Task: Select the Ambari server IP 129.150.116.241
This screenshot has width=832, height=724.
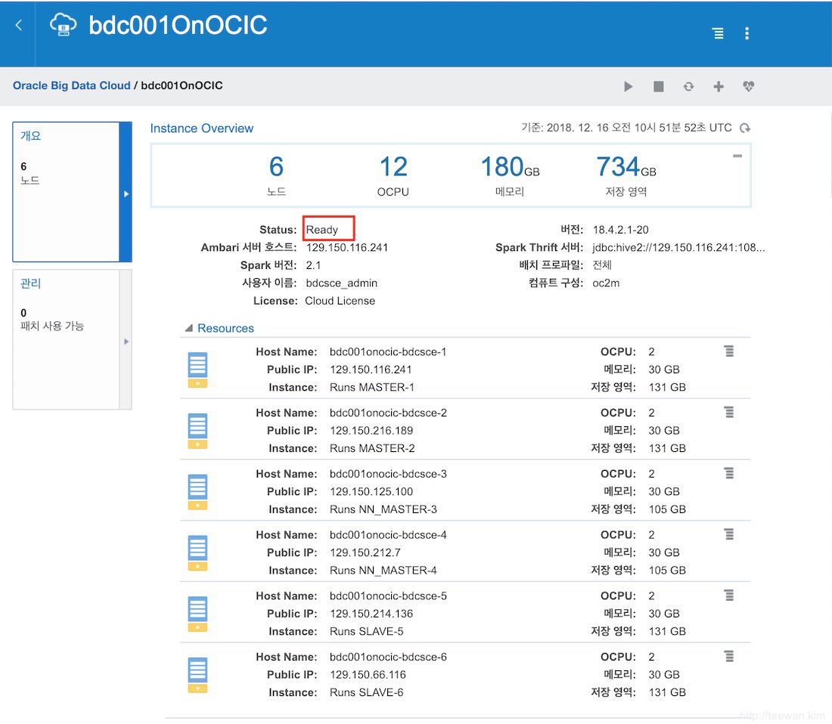Action: (347, 248)
